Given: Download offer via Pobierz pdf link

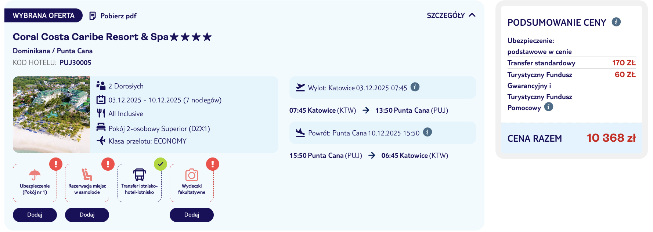Looking at the screenshot, I should point(118,16).
